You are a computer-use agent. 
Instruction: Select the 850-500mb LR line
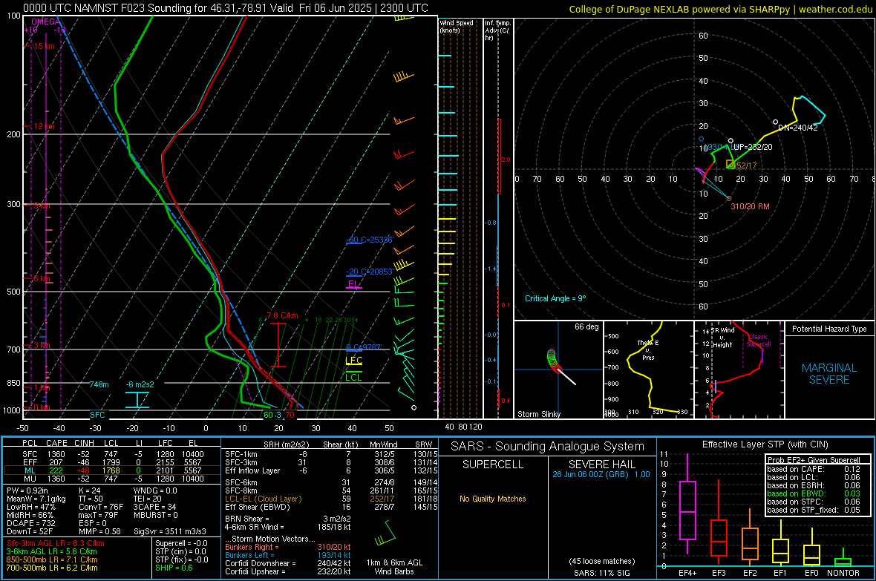tap(52, 559)
